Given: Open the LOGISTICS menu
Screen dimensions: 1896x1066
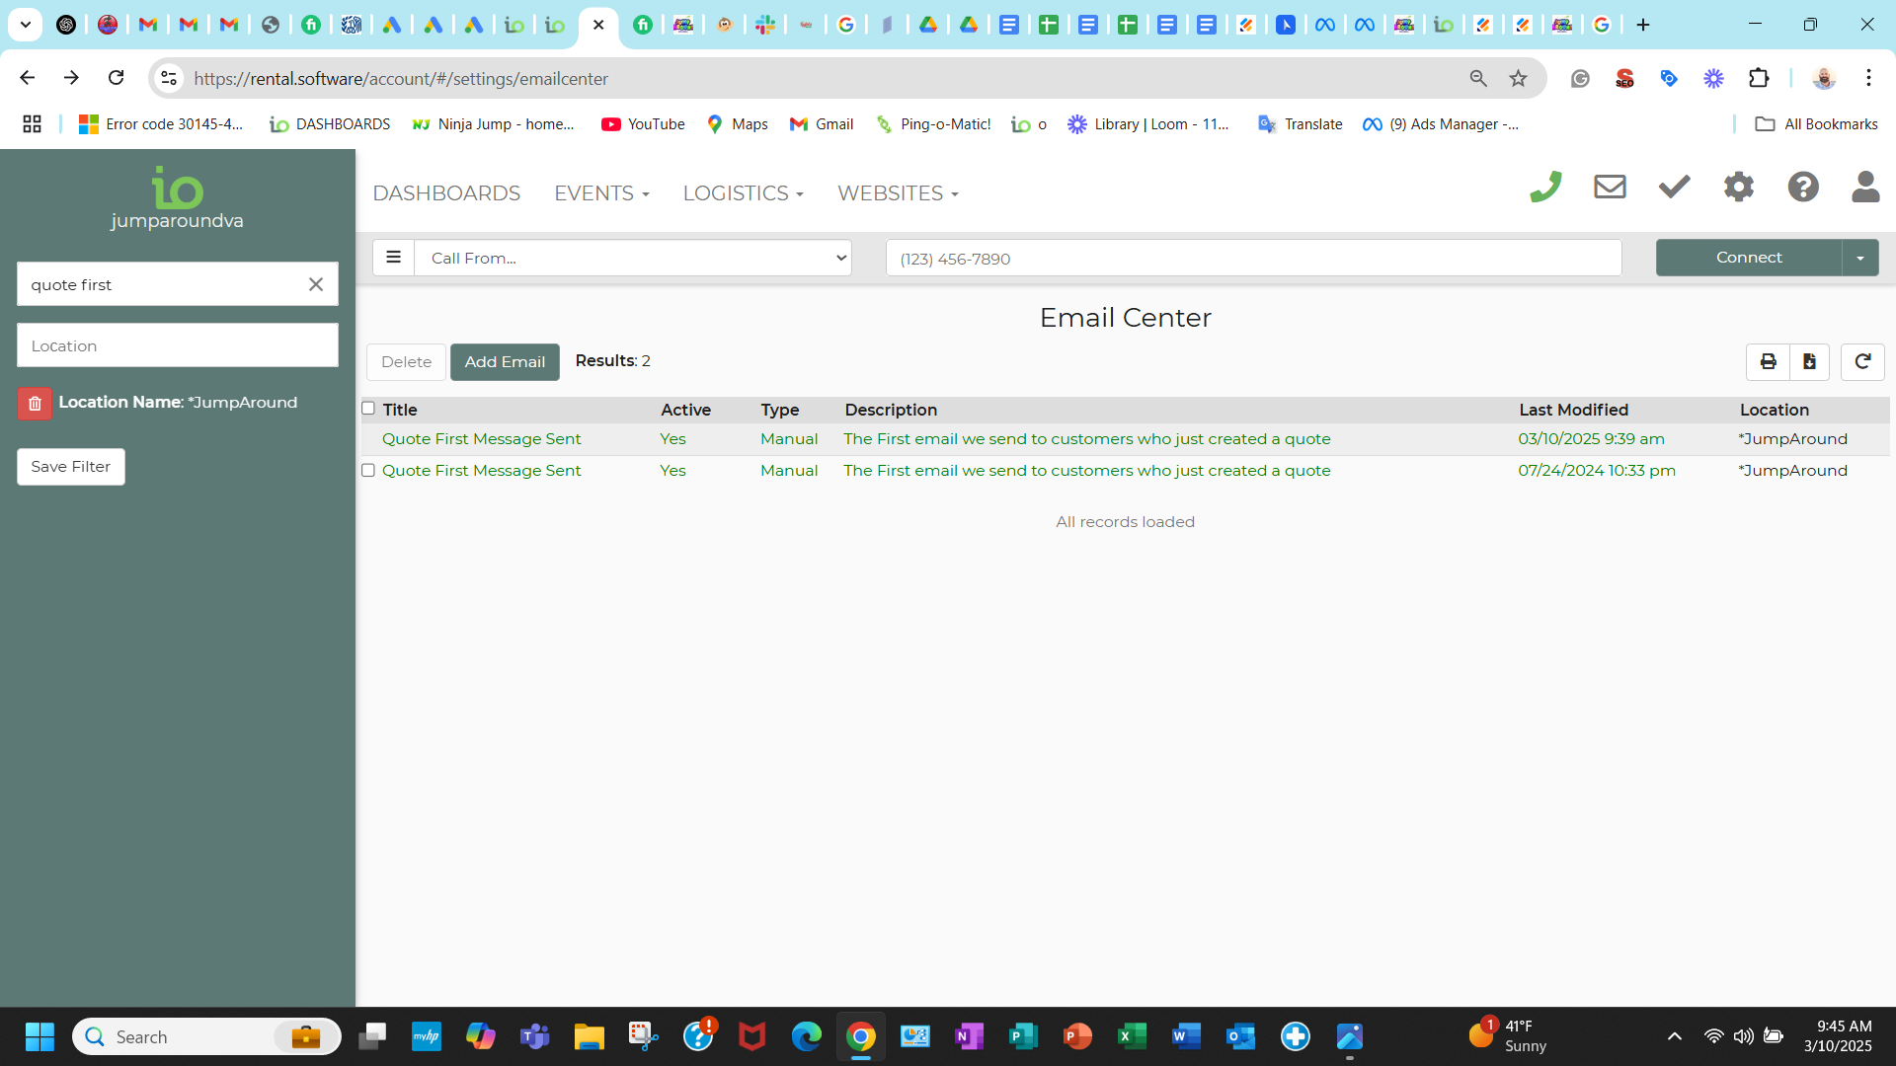Looking at the screenshot, I should (743, 193).
